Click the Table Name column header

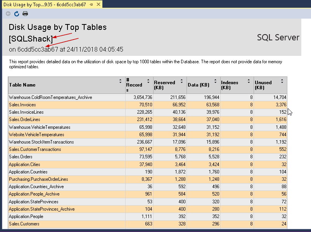[22, 85]
